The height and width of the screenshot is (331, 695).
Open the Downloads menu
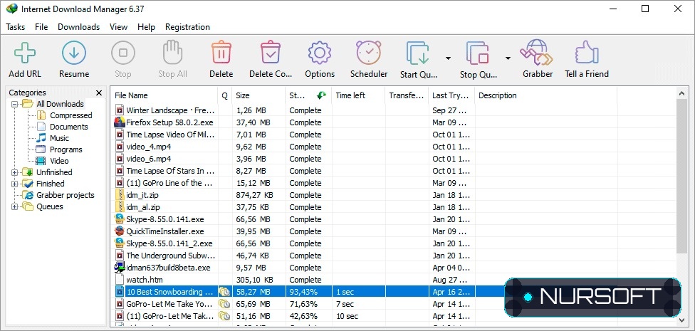point(79,27)
